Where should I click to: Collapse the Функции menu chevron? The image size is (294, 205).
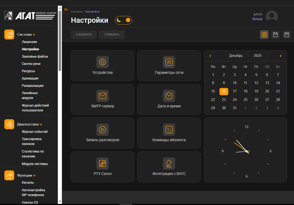click(35, 176)
